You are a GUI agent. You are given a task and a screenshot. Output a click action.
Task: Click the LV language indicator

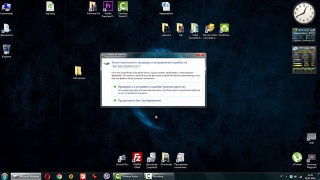281,176
